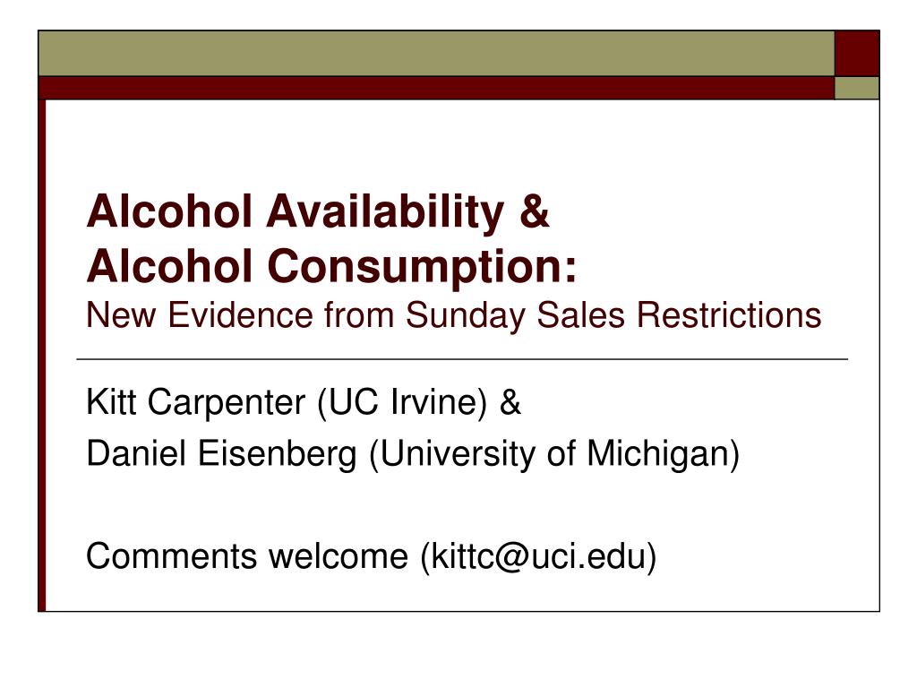Click the dark red square in top-right corner

pos(857,53)
